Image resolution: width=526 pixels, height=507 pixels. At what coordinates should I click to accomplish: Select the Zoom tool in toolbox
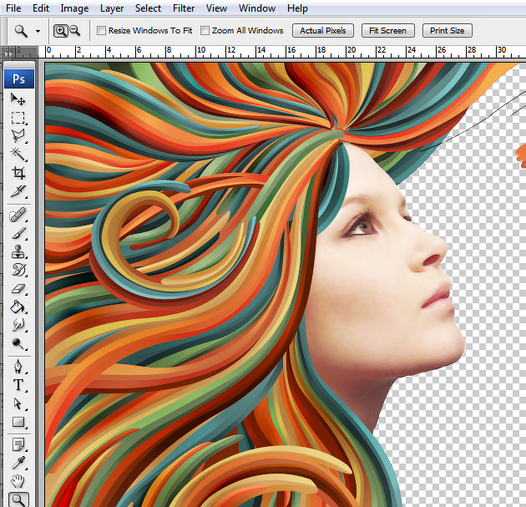click(18, 499)
